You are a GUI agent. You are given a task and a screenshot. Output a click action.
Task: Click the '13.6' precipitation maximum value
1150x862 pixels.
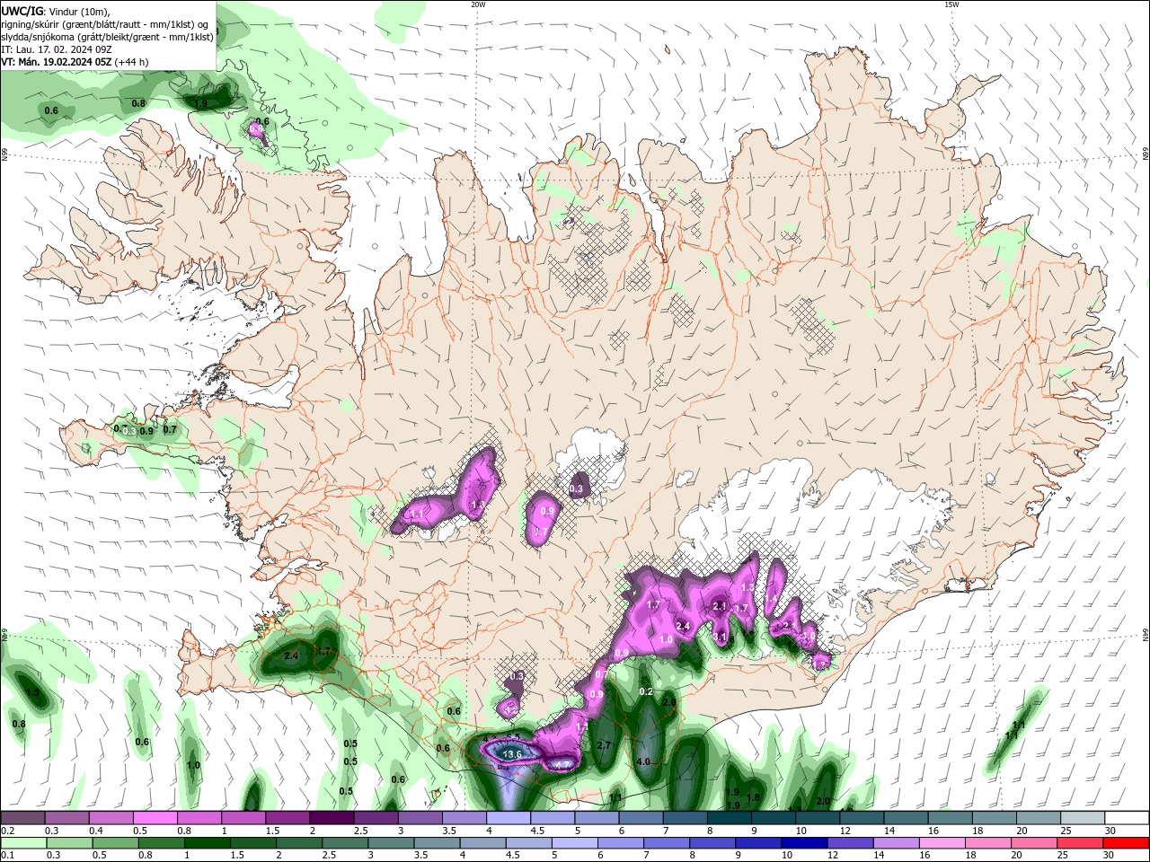pyautogui.click(x=512, y=754)
